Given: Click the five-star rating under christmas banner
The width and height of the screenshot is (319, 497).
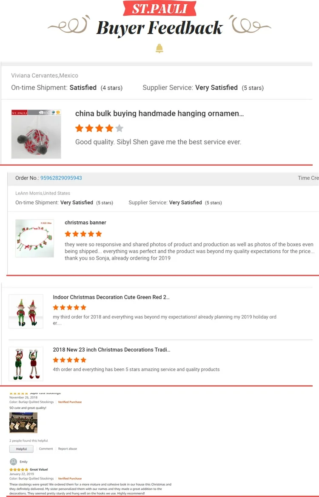Looking at the screenshot, I should (83, 234).
